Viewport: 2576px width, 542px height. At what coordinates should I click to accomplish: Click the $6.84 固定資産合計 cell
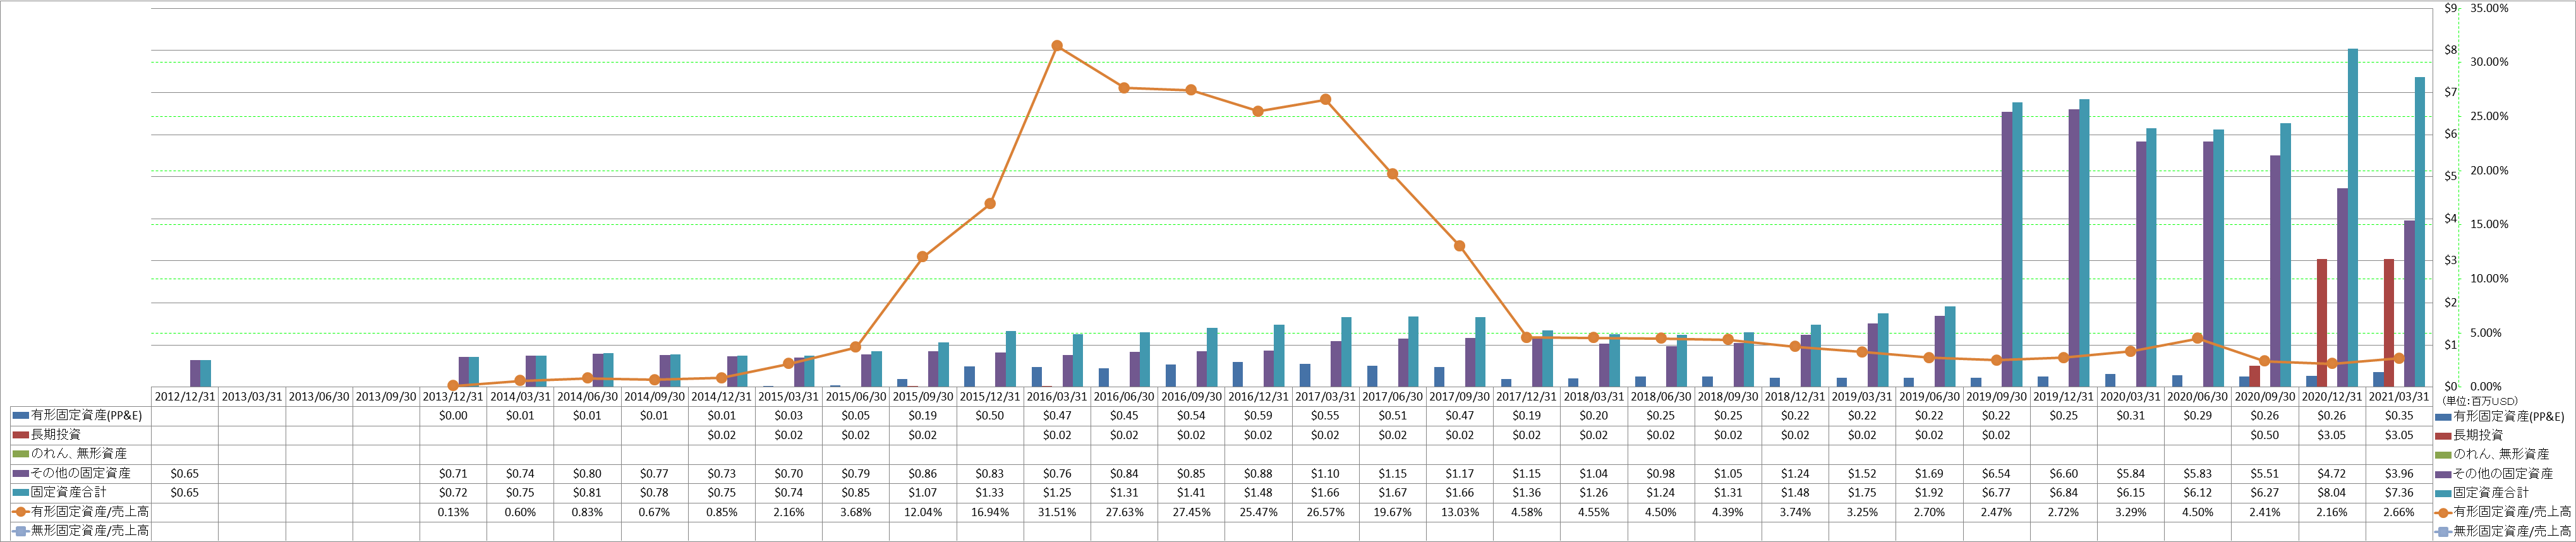point(2063,493)
